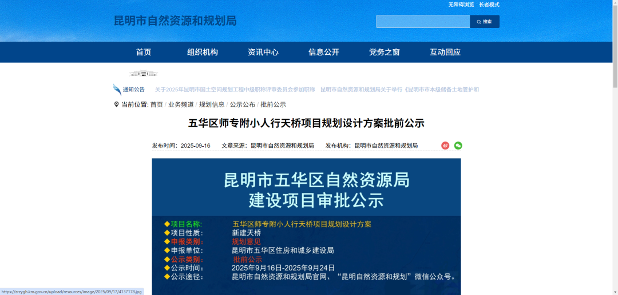Go to 首页 in the breadcrumb

156,104
